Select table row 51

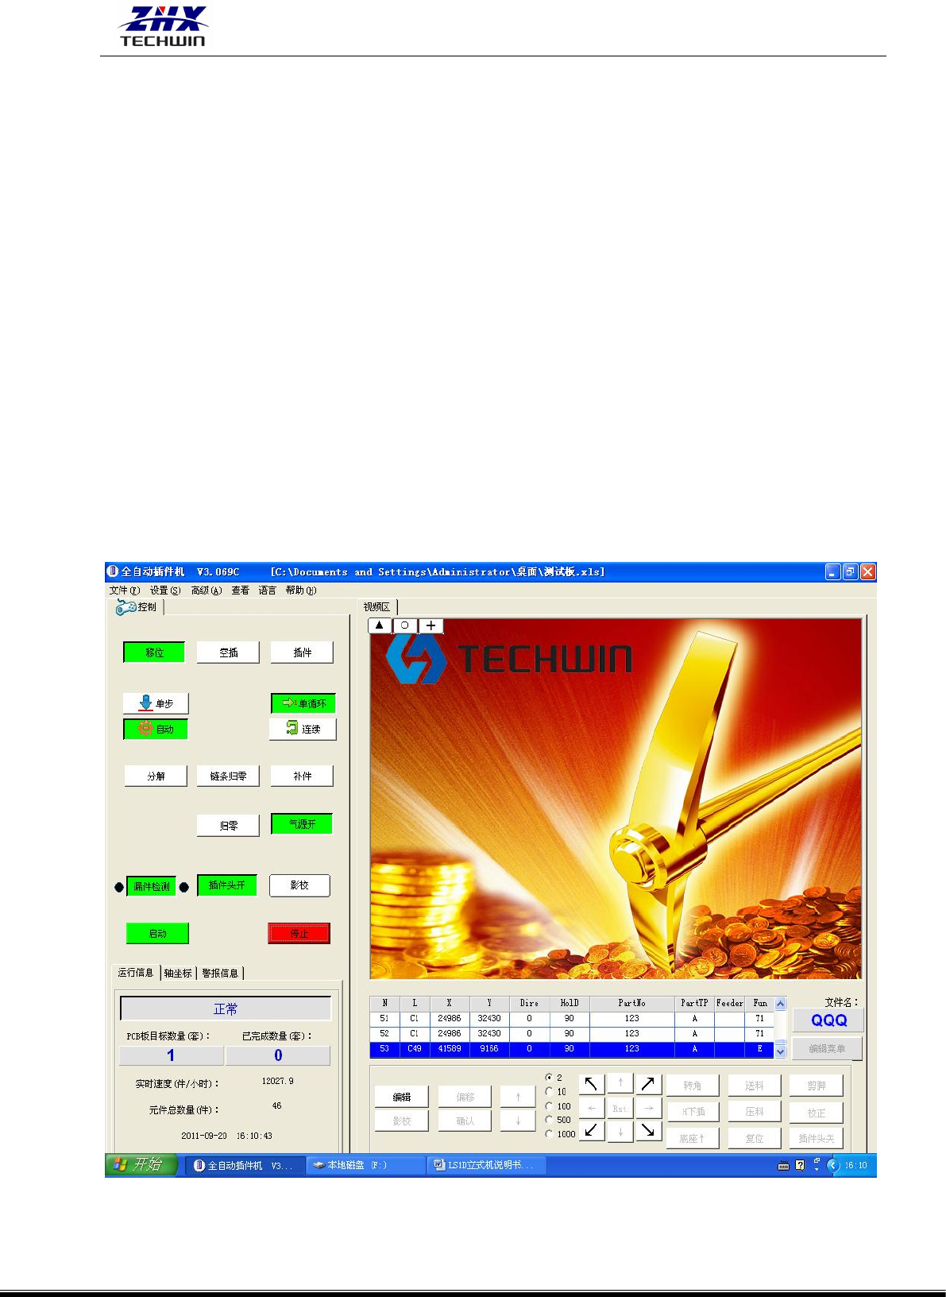click(572, 1018)
